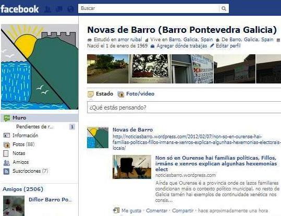Viewport: 281px width, 216px height.
Task: Open Información in the sidebar
Action: pyautogui.click(x=25, y=136)
